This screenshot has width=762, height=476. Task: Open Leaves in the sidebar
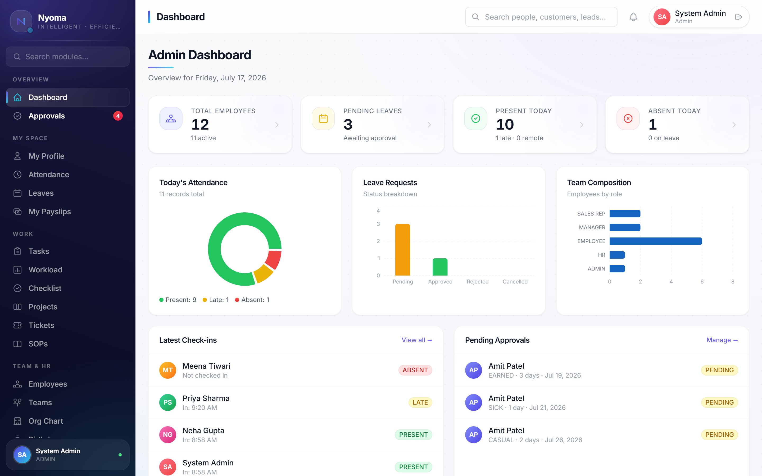68,193
